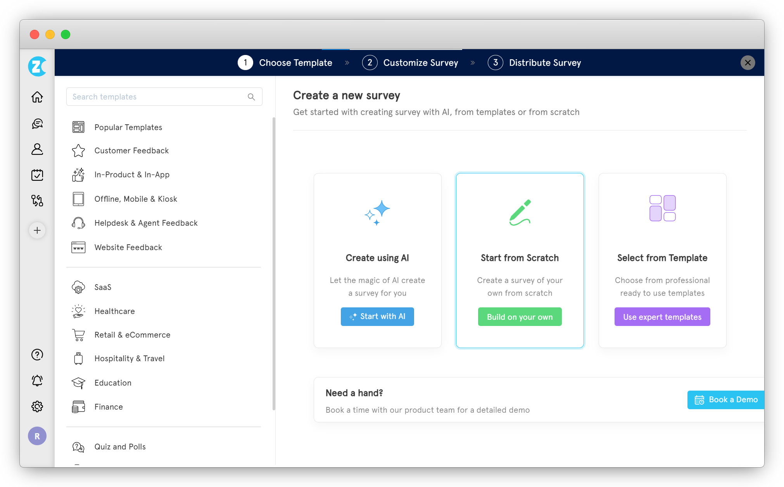The image size is (784, 487).
Task: Click the Retail shopping cart icon
Action: click(x=78, y=335)
